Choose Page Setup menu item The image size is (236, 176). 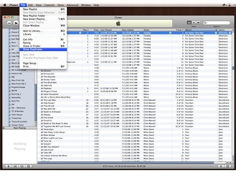tap(43, 63)
